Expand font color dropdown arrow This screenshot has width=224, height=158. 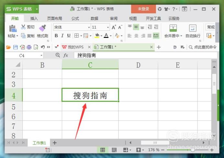(x=111, y=36)
